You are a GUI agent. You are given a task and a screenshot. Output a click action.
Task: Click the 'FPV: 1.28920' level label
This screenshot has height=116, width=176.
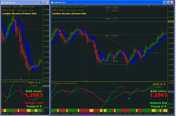(112, 61)
